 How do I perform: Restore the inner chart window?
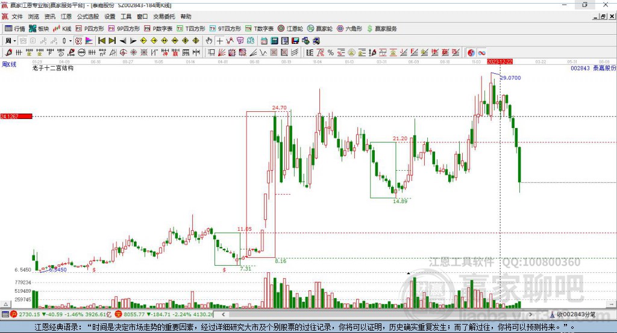pos(603,16)
